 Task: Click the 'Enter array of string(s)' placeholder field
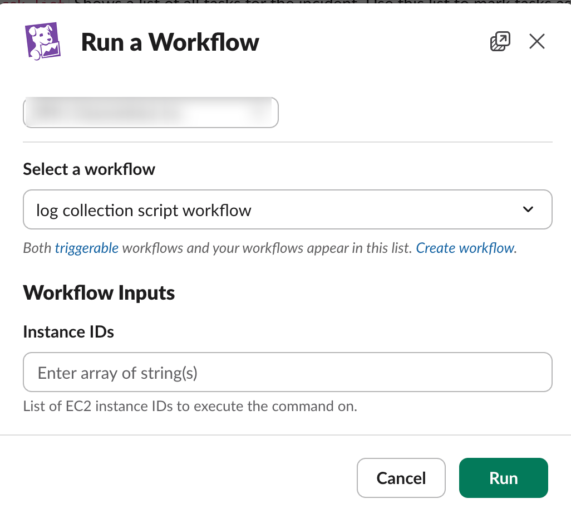pos(287,372)
